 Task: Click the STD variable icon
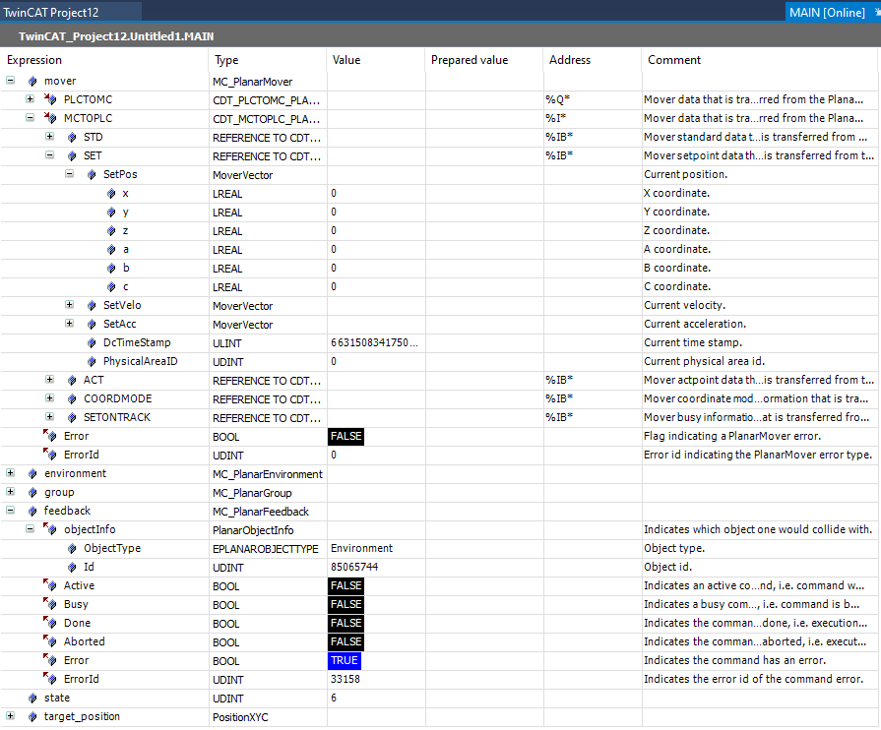coord(72,137)
